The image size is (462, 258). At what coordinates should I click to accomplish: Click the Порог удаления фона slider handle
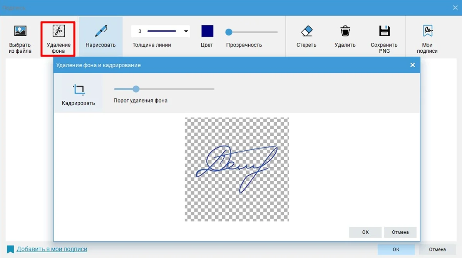(x=136, y=89)
